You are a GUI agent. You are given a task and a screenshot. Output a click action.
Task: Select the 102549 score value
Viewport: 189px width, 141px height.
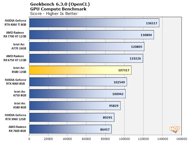click(x=119, y=82)
